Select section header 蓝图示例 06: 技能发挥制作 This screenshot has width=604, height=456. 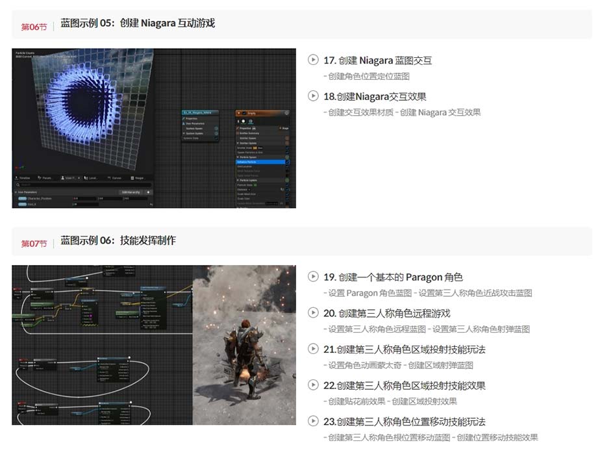(118, 241)
